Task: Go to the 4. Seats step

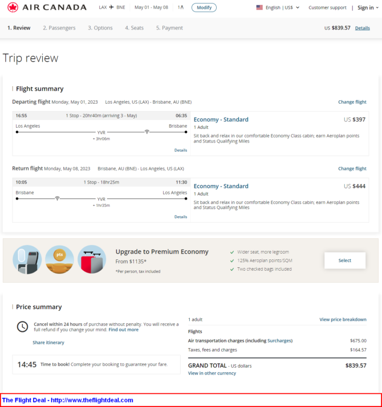Action: 134,28
